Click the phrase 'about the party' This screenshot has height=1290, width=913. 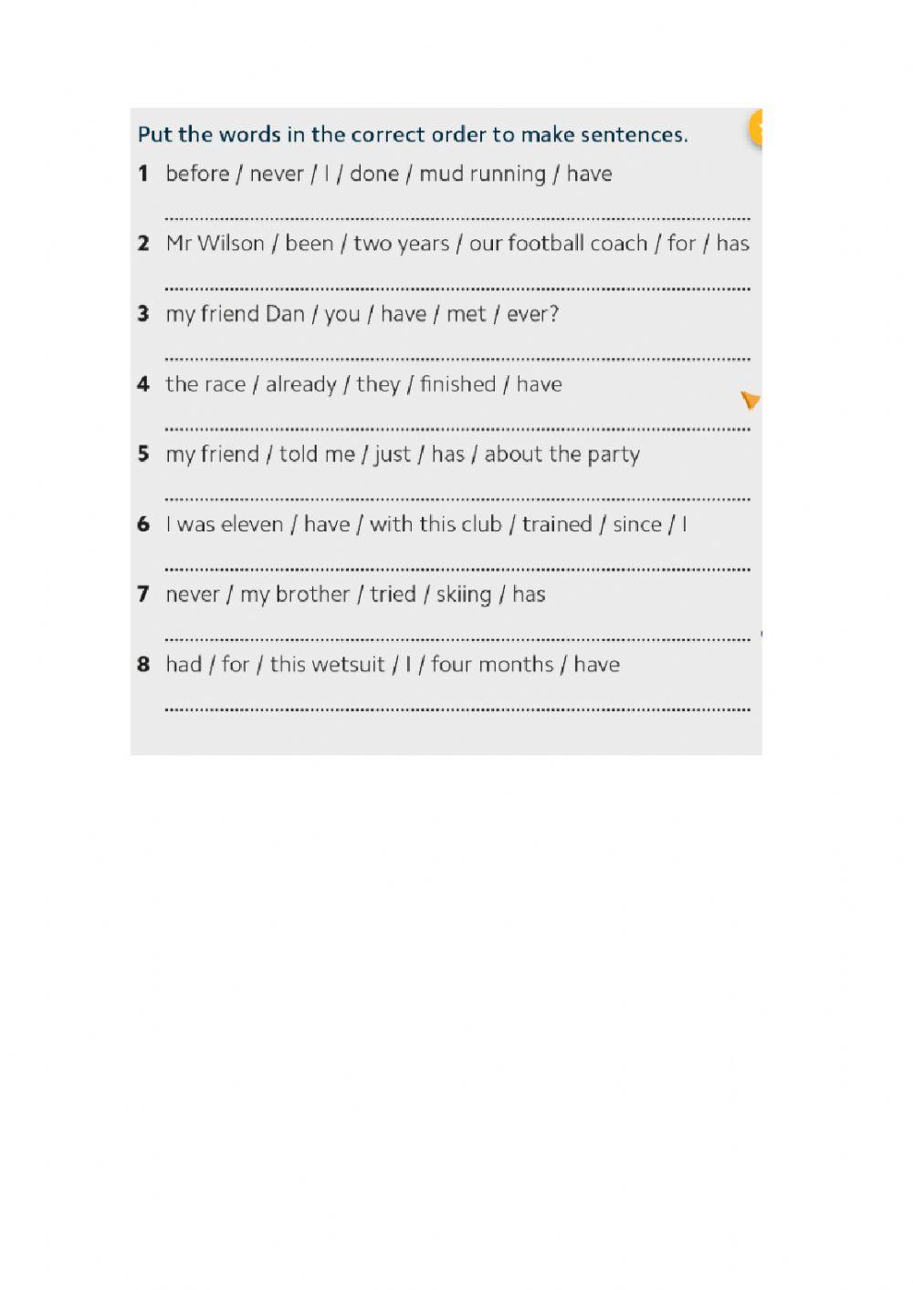pos(561,455)
